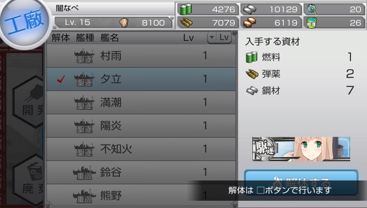Click the steel ingot icon beside 10129

click(249, 9)
